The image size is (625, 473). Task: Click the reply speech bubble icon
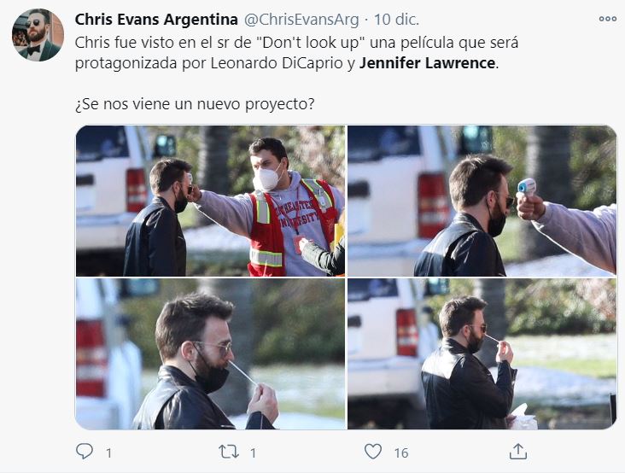[x=85, y=452]
